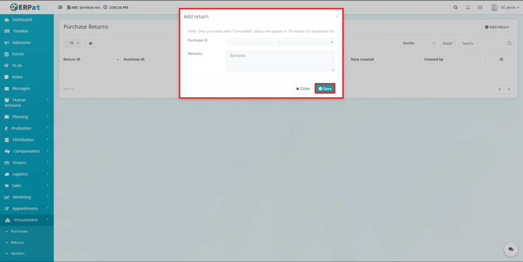The image size is (523, 262).
Task: Expand the Human Resource menu
Action: coord(27,102)
